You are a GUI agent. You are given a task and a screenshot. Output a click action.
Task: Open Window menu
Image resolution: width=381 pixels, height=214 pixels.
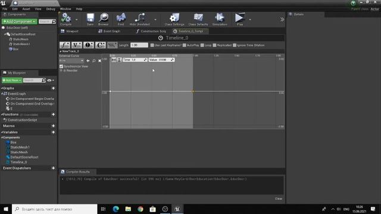coord(65,9)
